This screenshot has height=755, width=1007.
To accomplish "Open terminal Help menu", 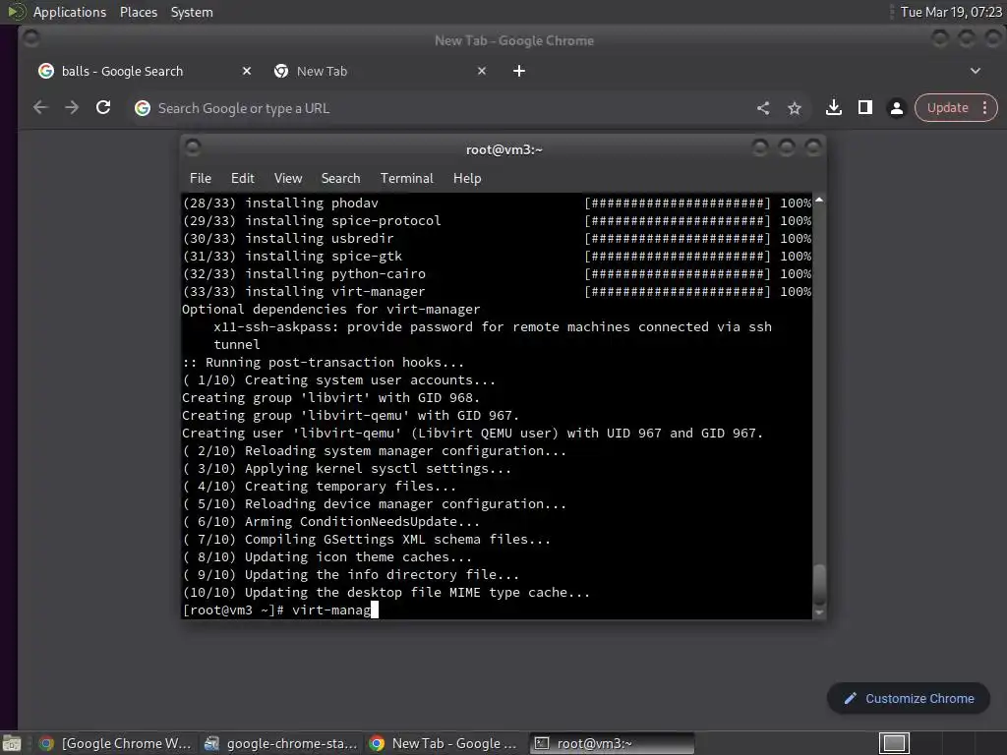I will click(467, 179).
